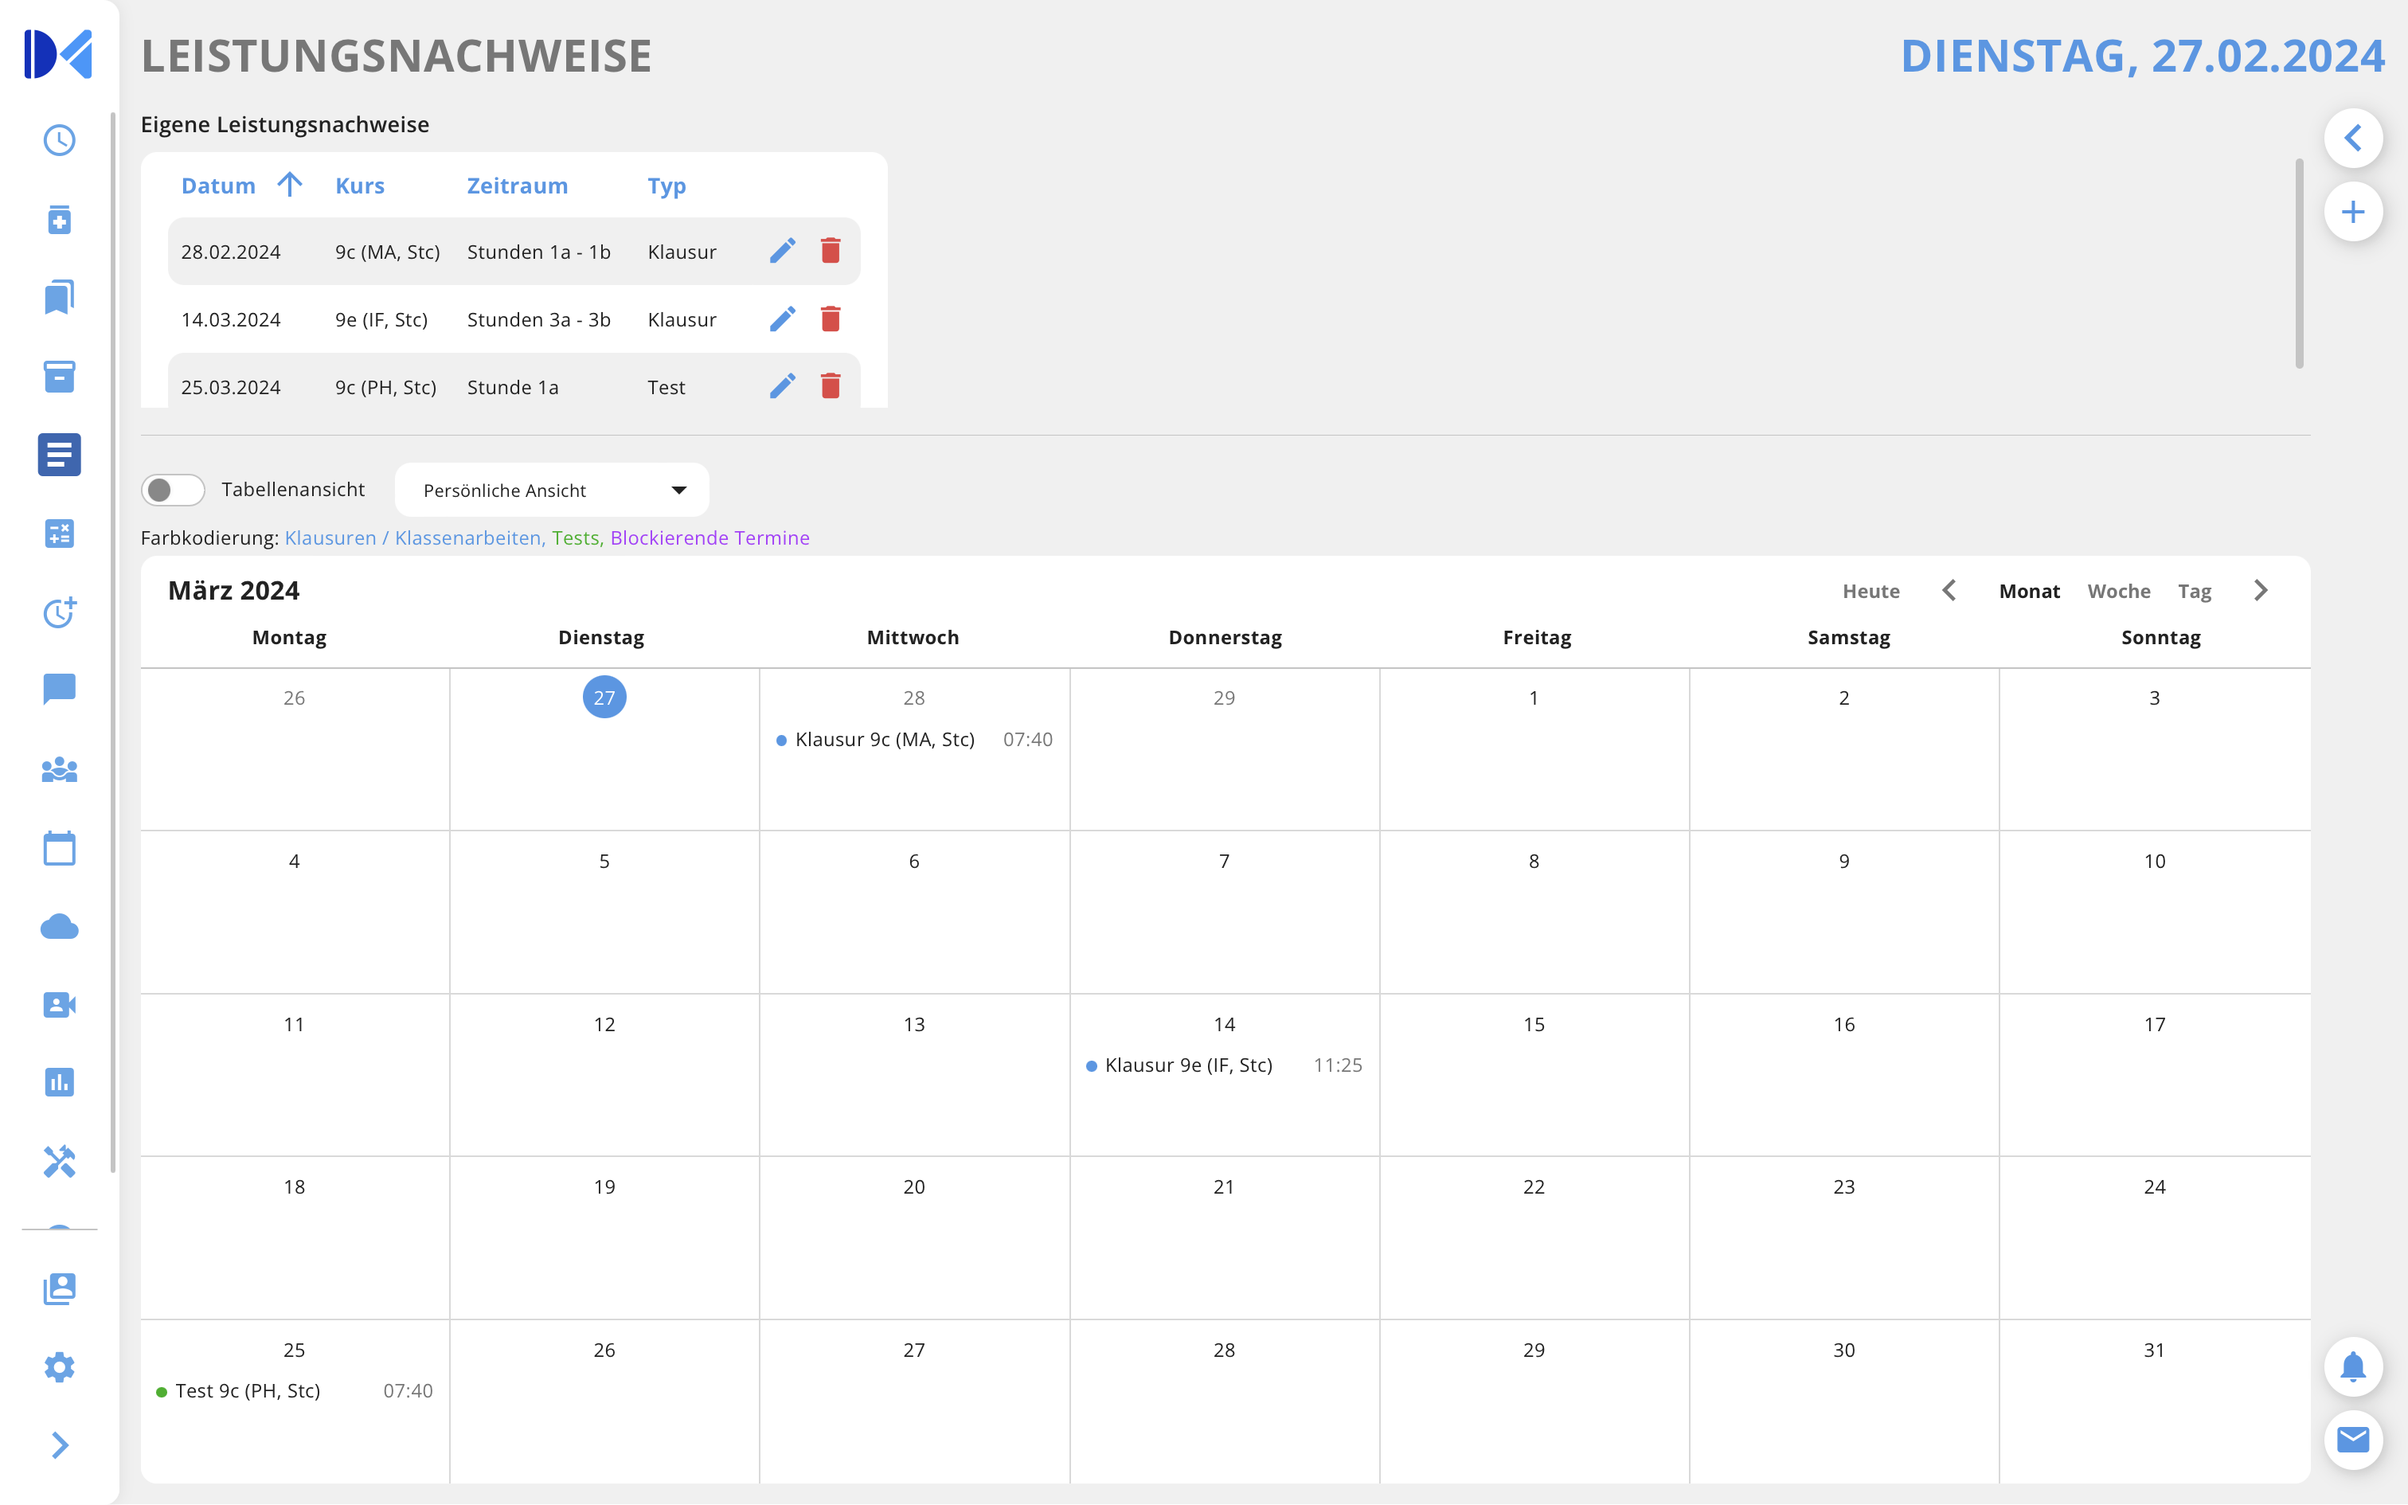2408x1505 pixels.
Task: Go to next month in calendar
Action: tap(2261, 591)
